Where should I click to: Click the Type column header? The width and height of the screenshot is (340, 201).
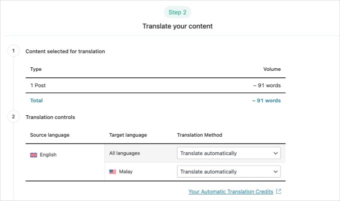35,69
